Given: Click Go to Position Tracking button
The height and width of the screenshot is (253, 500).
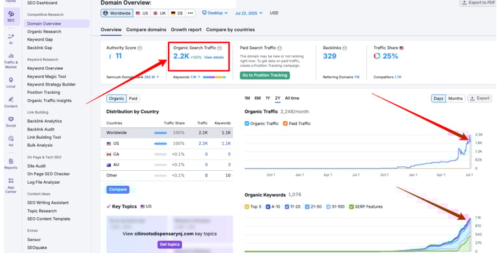Looking at the screenshot, I should pos(265,76).
